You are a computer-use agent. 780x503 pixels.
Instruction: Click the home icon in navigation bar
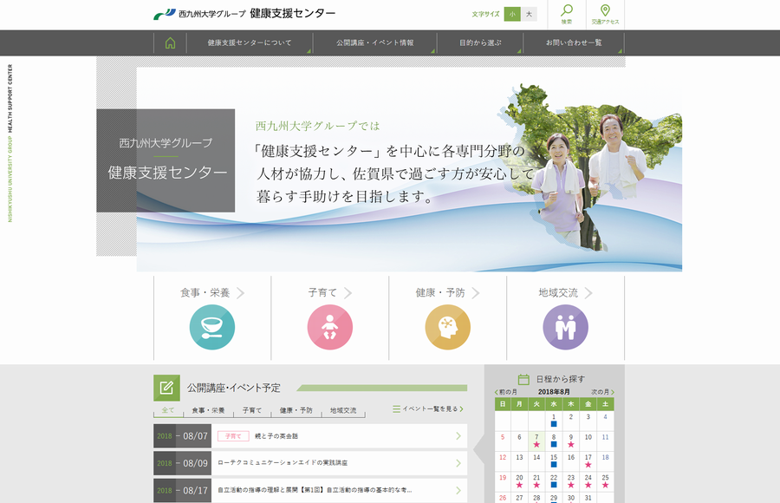(x=170, y=42)
